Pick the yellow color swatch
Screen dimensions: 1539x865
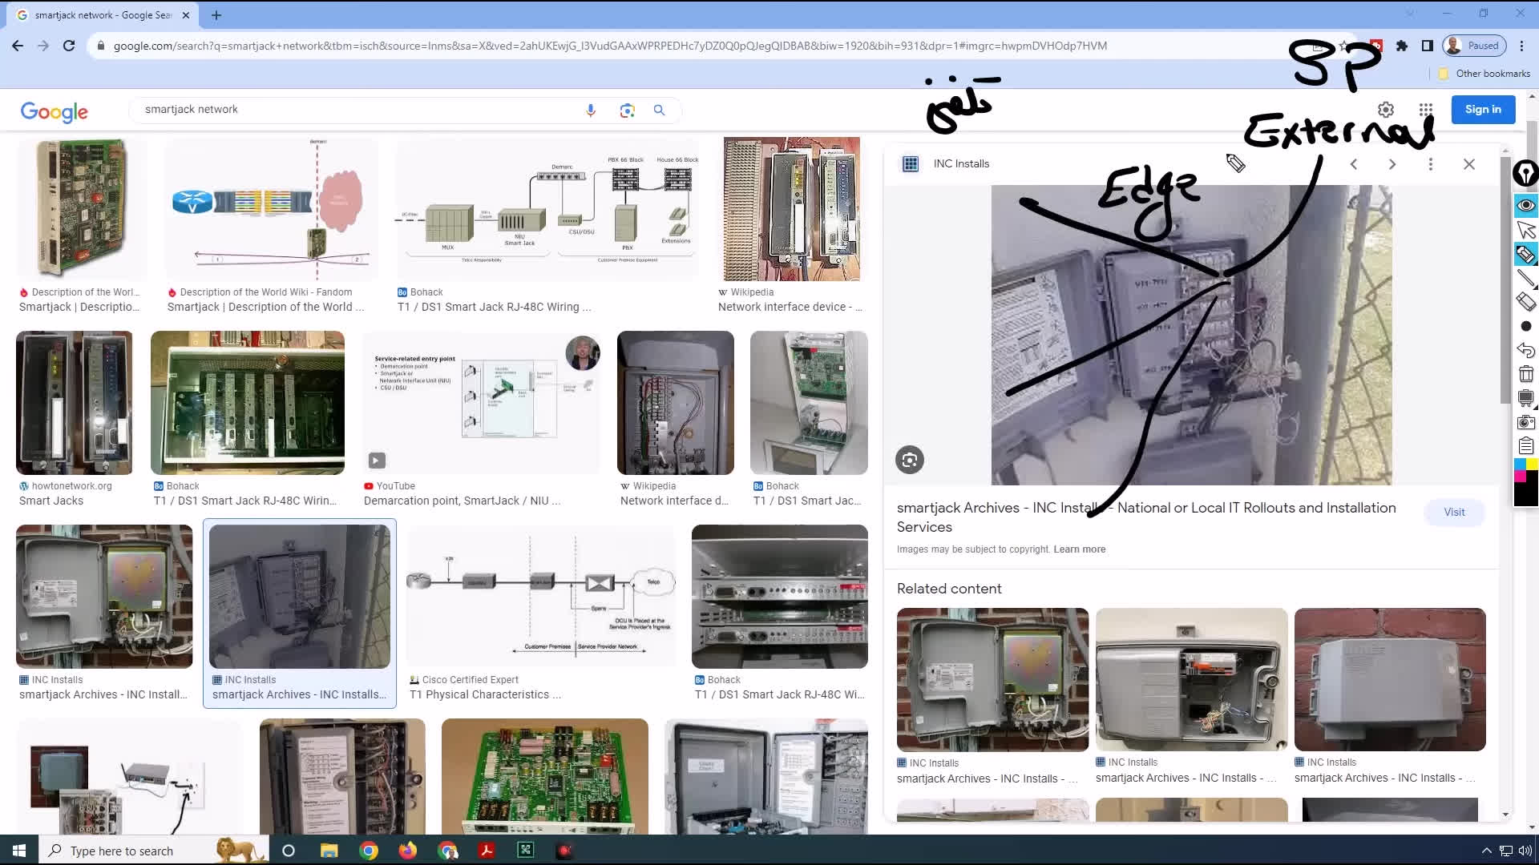(x=1532, y=465)
